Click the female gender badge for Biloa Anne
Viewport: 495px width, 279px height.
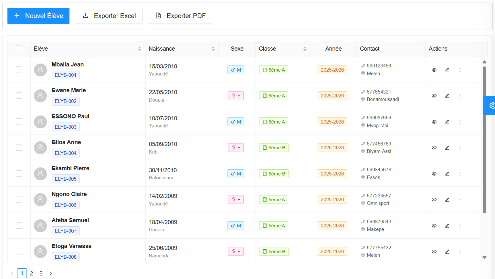coord(236,147)
